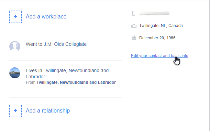Click the divider line below Add a workplace
Viewport: 210px width, 131px height.
coord(66,34)
